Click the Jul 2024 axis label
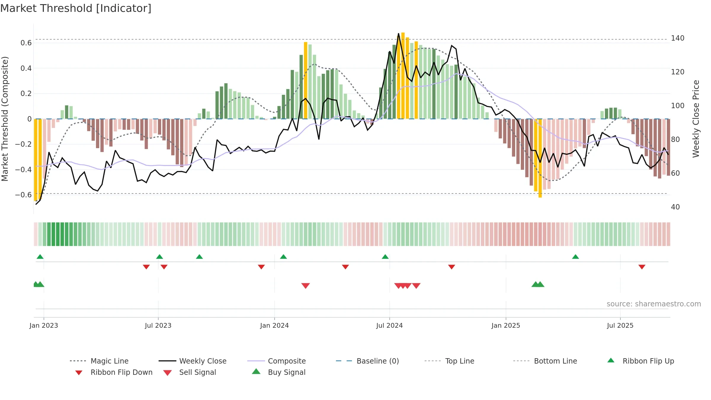The image size is (711, 400). point(390,325)
